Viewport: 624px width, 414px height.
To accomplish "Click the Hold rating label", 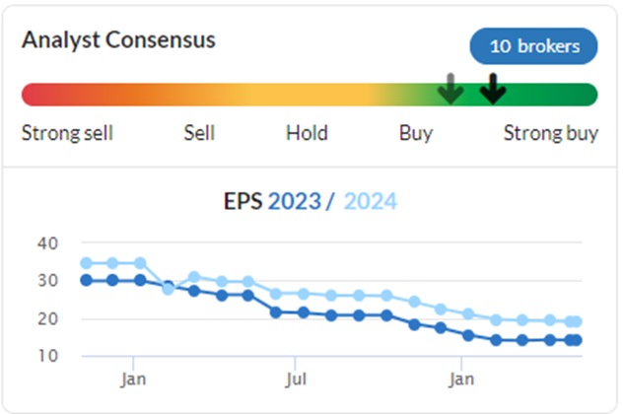I will [307, 133].
